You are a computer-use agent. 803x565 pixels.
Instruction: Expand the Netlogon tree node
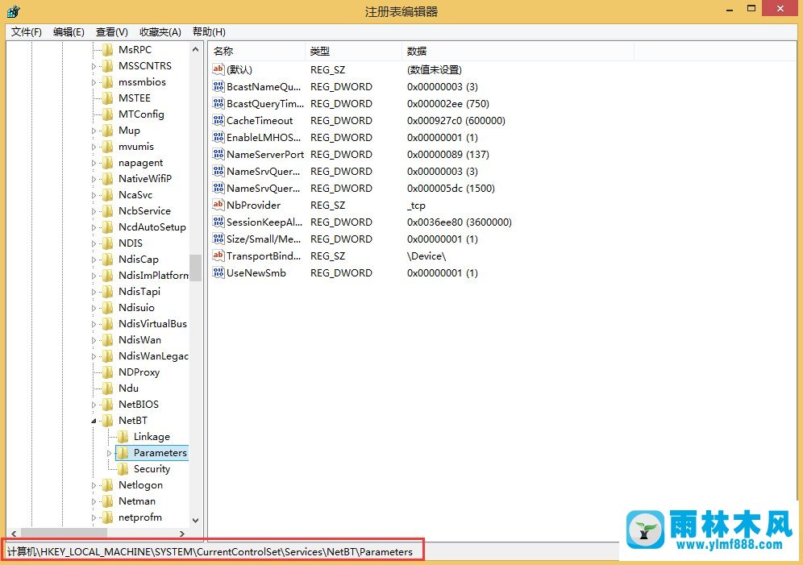94,485
